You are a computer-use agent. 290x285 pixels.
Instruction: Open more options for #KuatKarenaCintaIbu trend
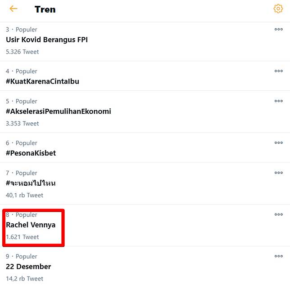coord(278,71)
